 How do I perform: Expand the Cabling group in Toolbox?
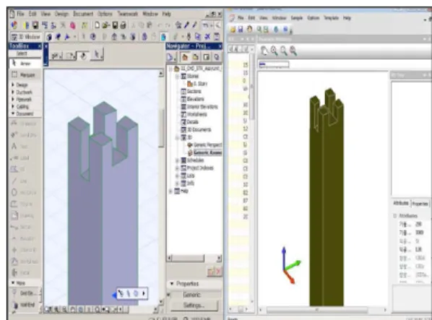(13, 106)
